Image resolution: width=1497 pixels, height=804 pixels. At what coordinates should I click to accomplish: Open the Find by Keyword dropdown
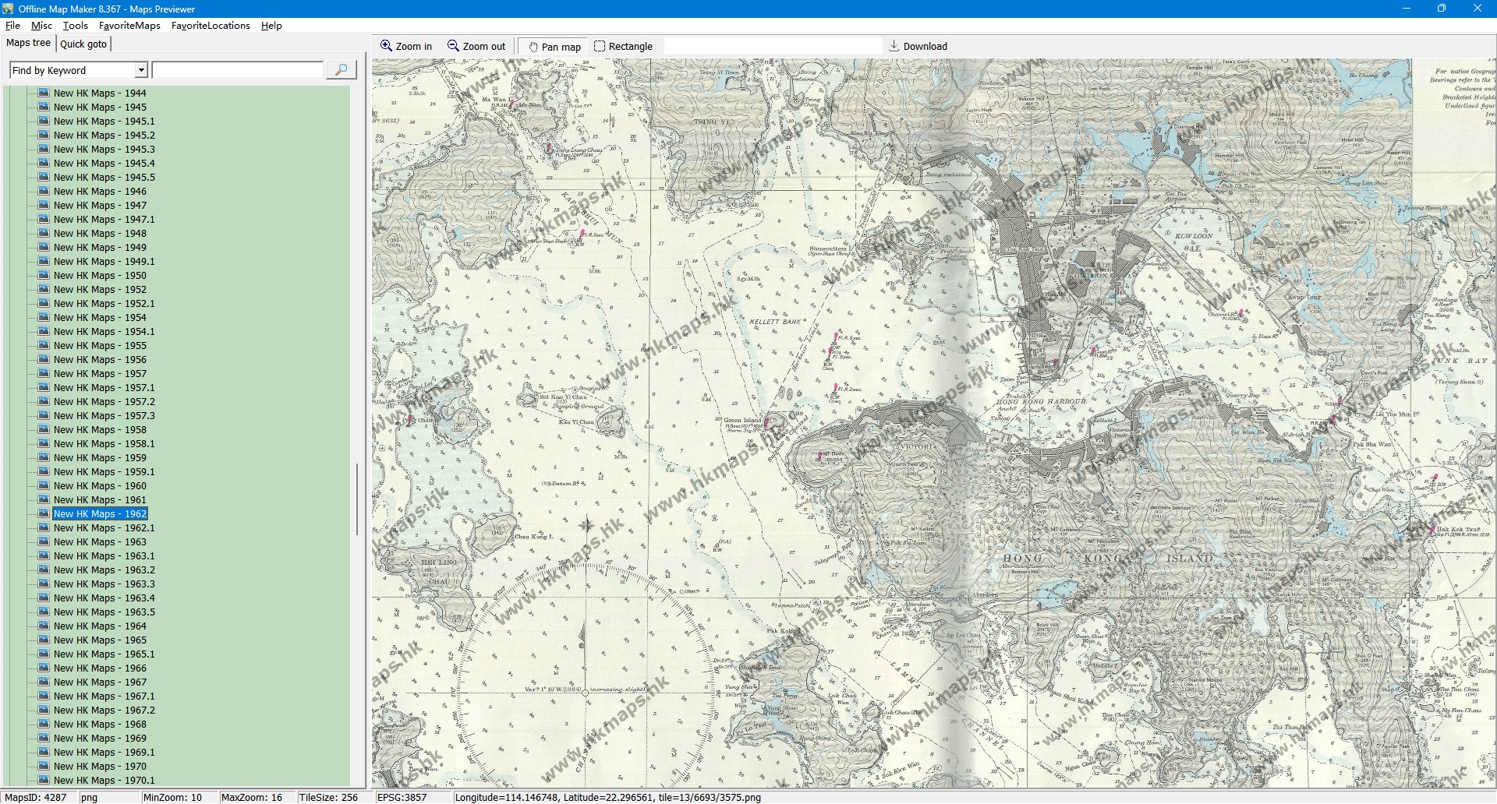coord(141,70)
